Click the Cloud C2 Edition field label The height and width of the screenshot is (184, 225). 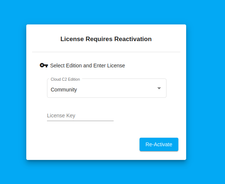[65, 79]
